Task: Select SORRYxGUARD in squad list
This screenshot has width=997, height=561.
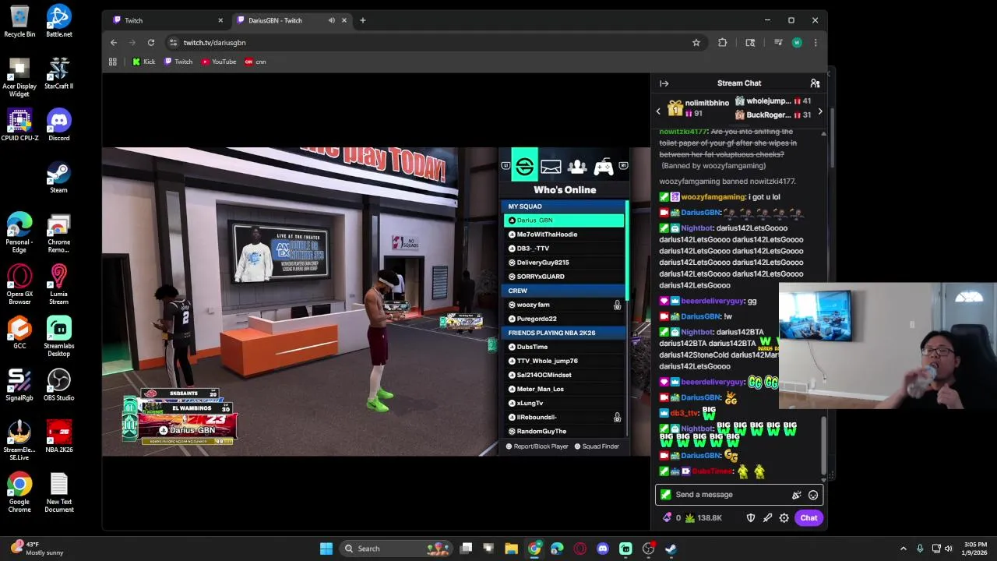Action: click(564, 277)
